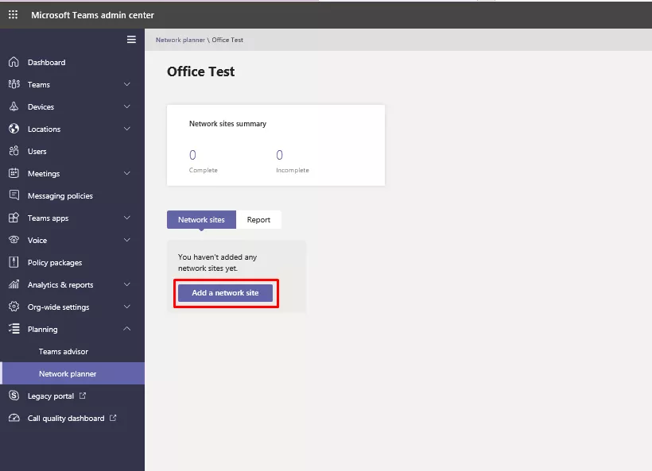
Task: Click the Users people icon
Action: click(14, 151)
